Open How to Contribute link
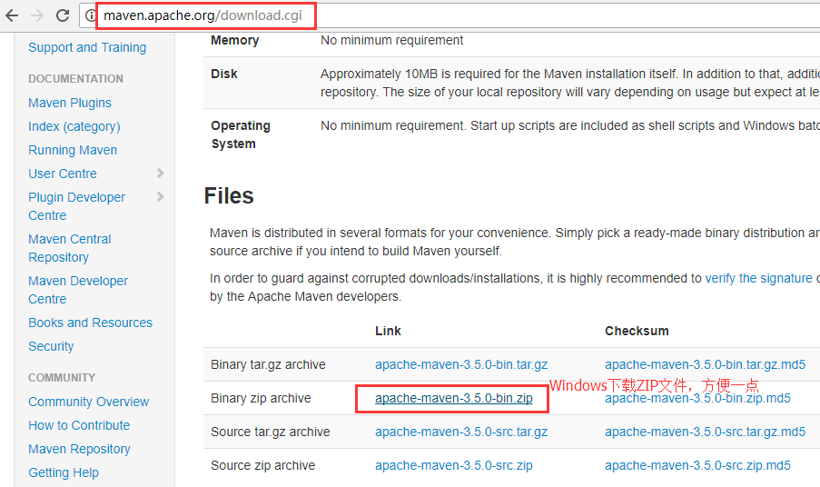 [79, 425]
